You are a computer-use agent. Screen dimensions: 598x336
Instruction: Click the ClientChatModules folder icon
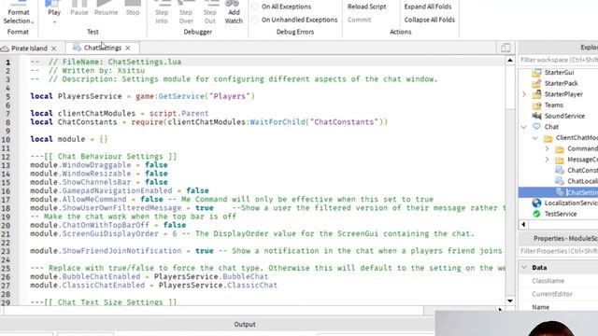click(548, 138)
